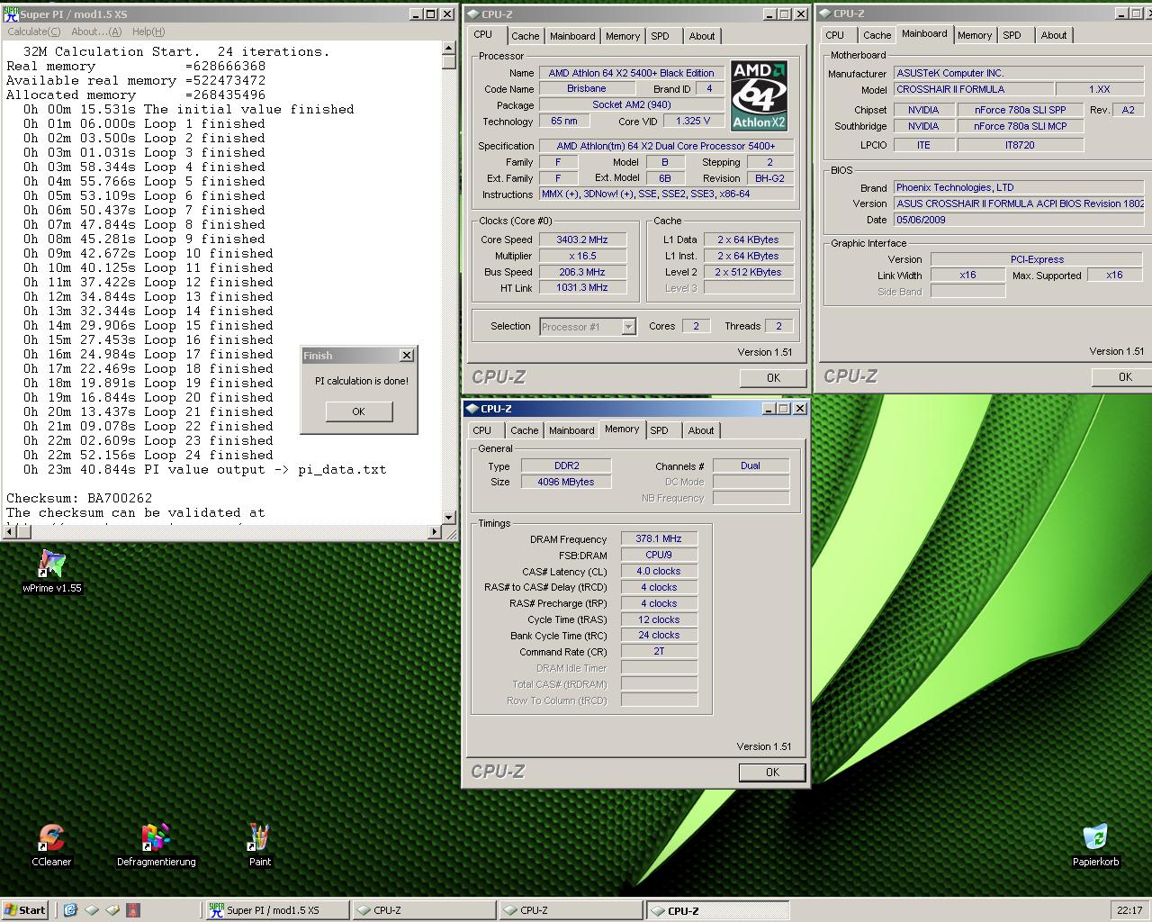Click the Super PI vertical scrollbar up arrow

click(x=449, y=50)
